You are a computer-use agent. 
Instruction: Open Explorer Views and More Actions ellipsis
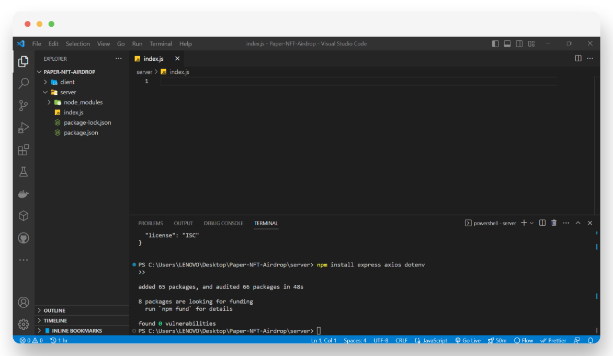tap(118, 59)
